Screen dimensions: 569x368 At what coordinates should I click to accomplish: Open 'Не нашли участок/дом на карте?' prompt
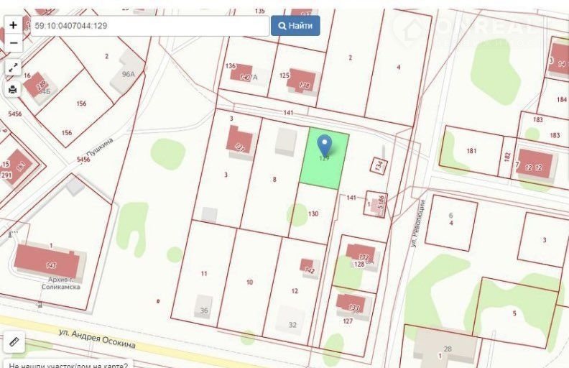[68, 364]
